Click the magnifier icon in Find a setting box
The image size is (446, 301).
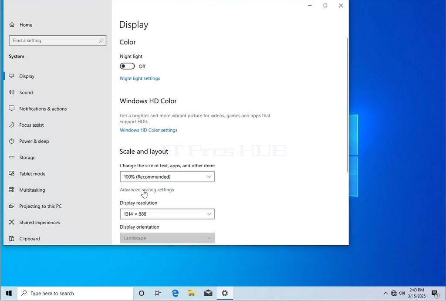point(101,41)
